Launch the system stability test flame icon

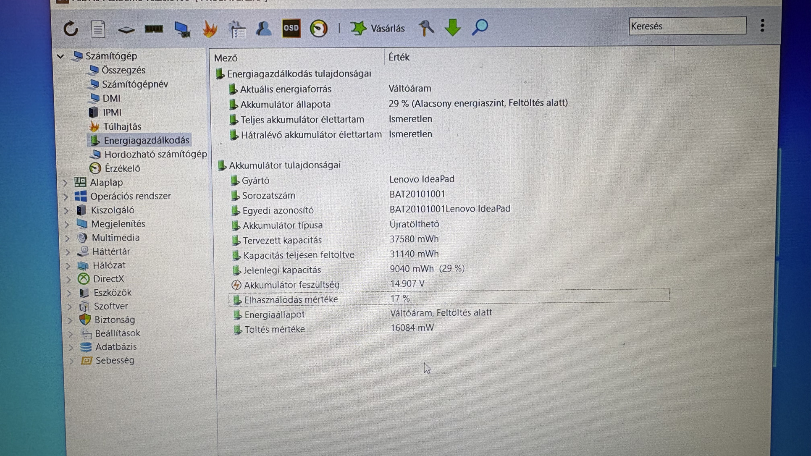tap(210, 29)
